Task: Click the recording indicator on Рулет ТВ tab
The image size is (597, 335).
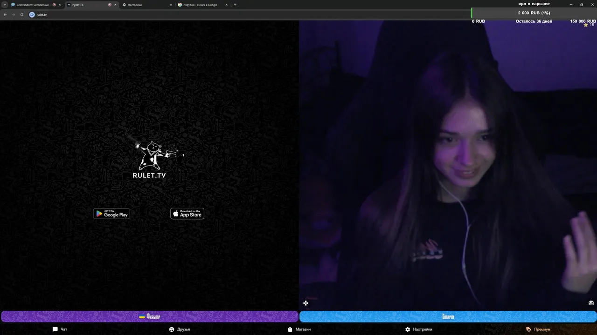Action: click(x=110, y=5)
